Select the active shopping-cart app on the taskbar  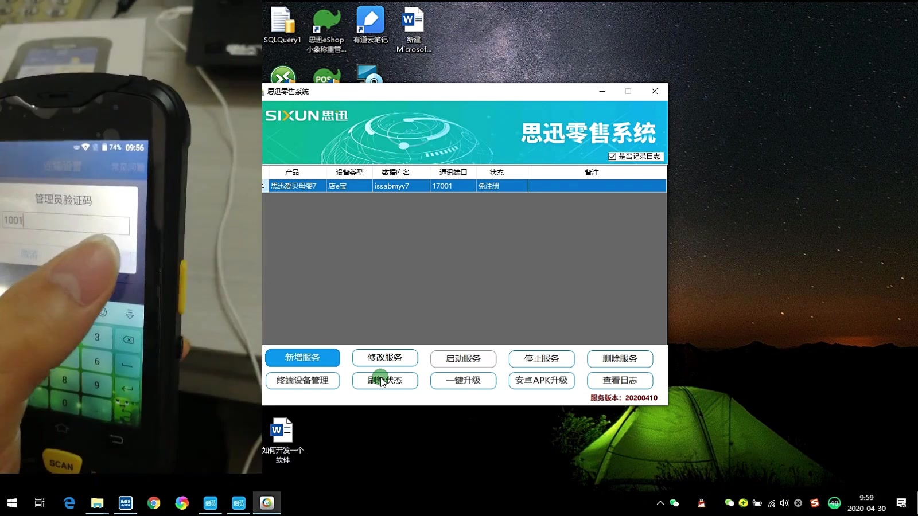(x=267, y=503)
